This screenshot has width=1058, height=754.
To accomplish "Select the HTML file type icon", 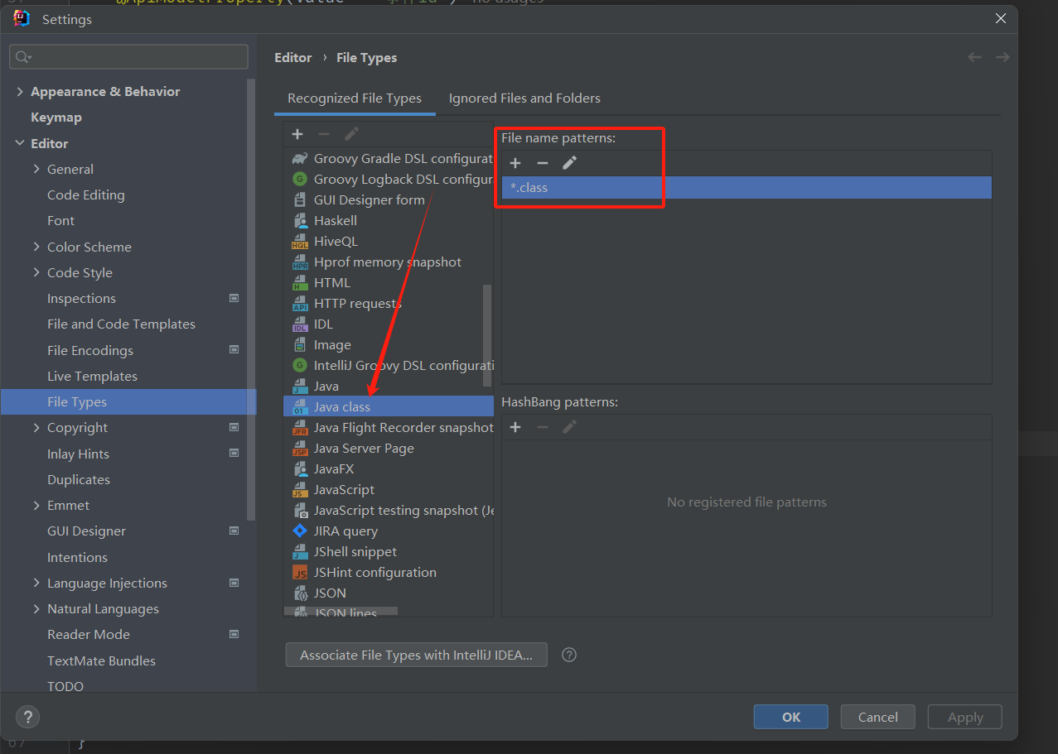I will click(300, 283).
